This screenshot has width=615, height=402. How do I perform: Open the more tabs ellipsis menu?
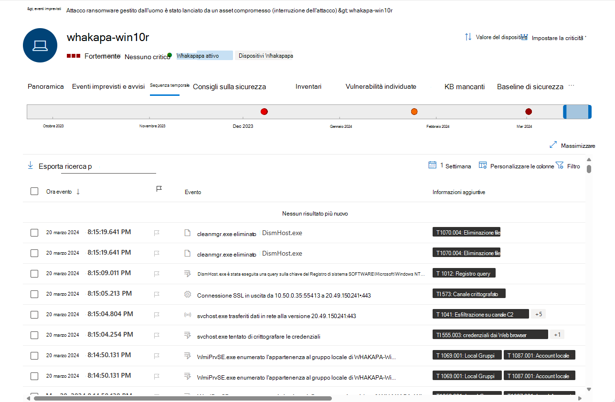[x=571, y=86]
